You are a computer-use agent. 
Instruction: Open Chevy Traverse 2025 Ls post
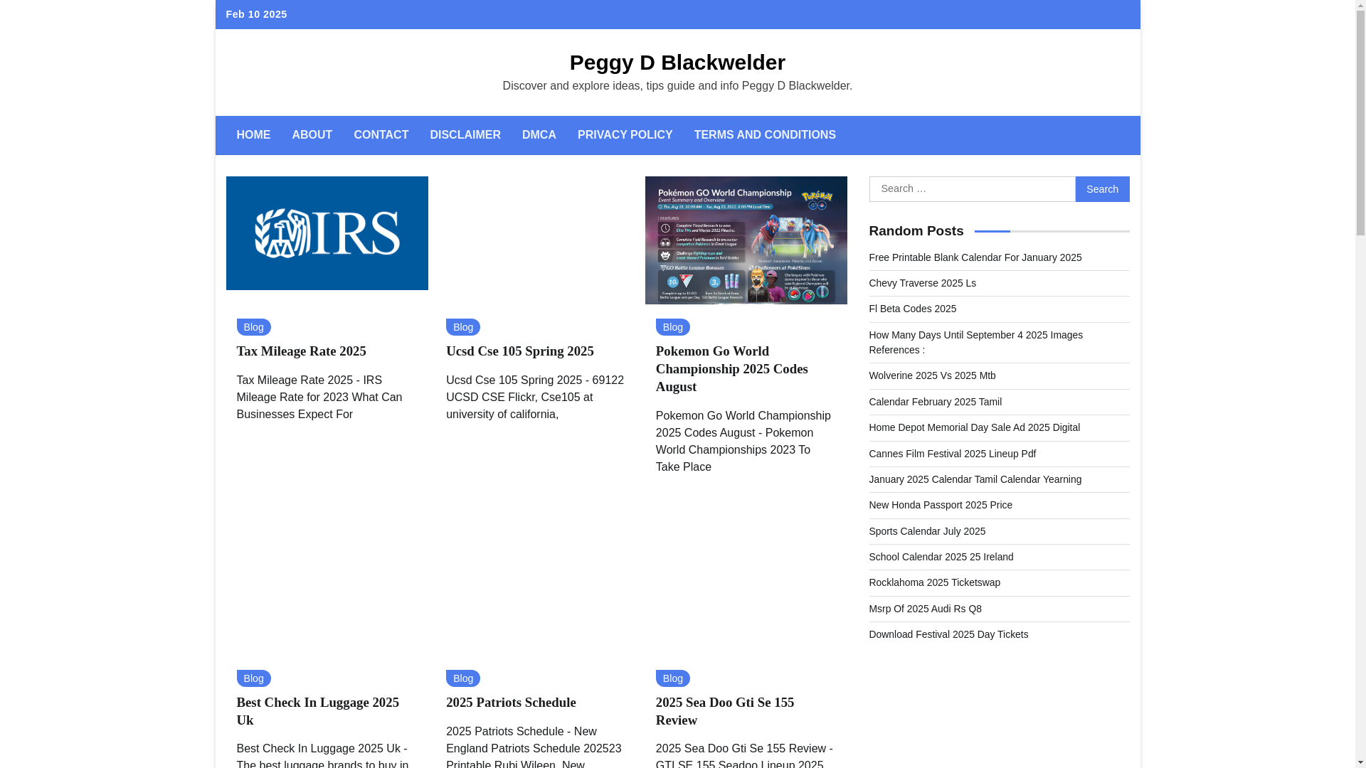point(923,283)
